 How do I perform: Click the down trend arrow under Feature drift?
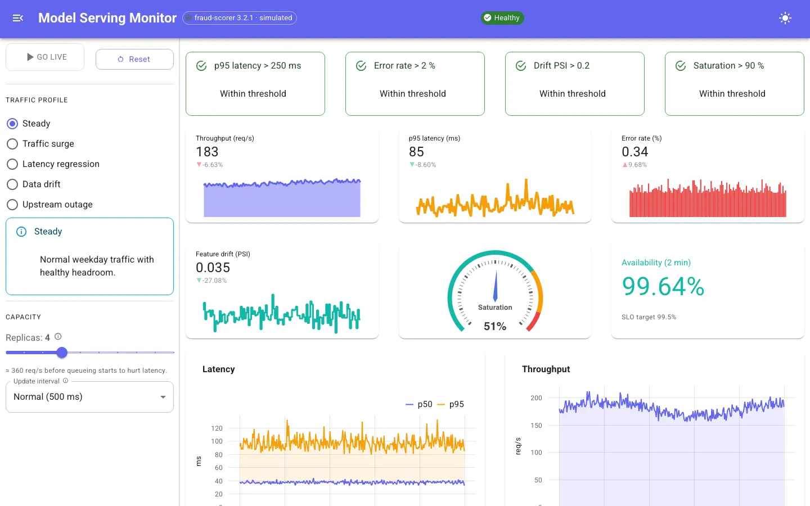(x=199, y=281)
